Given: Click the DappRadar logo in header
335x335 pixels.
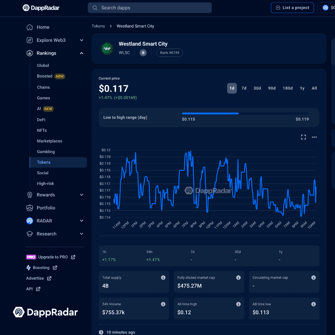Looking at the screenshot, I should coord(41,8).
